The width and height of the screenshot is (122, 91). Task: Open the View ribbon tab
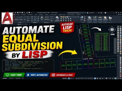36,15
